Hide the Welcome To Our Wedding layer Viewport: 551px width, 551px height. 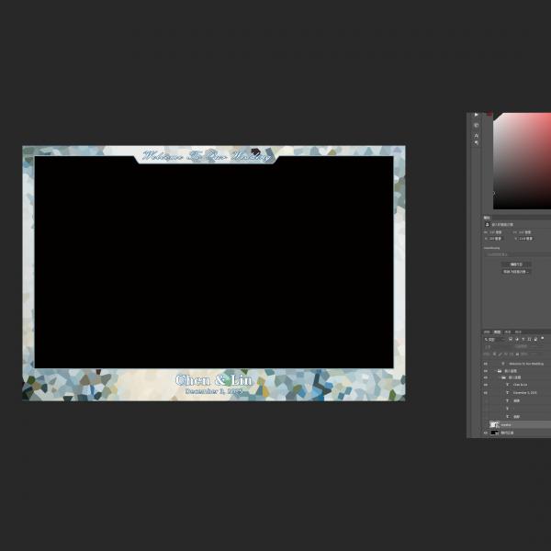[x=487, y=364]
